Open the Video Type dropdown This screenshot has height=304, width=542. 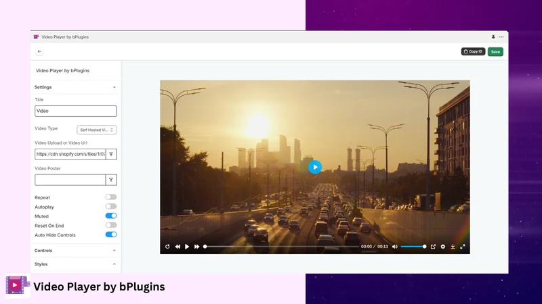pyautogui.click(x=97, y=130)
